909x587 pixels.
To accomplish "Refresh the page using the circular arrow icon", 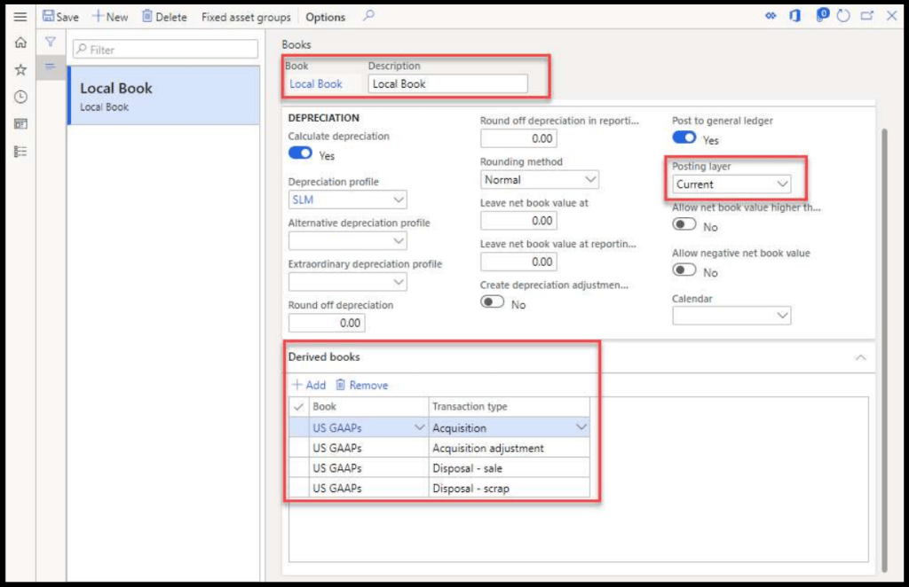I will coord(842,15).
